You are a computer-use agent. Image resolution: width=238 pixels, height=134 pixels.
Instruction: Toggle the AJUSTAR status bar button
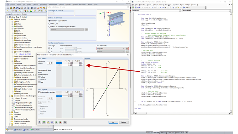coord(149,133)
